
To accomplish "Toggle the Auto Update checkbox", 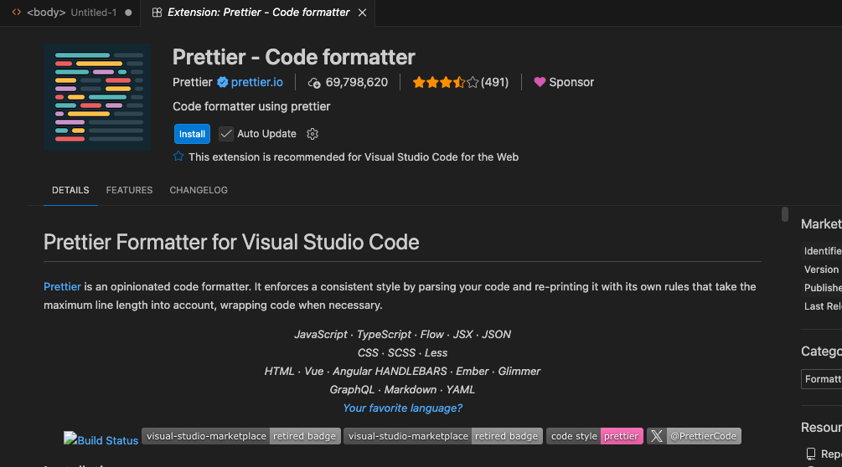I will pos(226,134).
